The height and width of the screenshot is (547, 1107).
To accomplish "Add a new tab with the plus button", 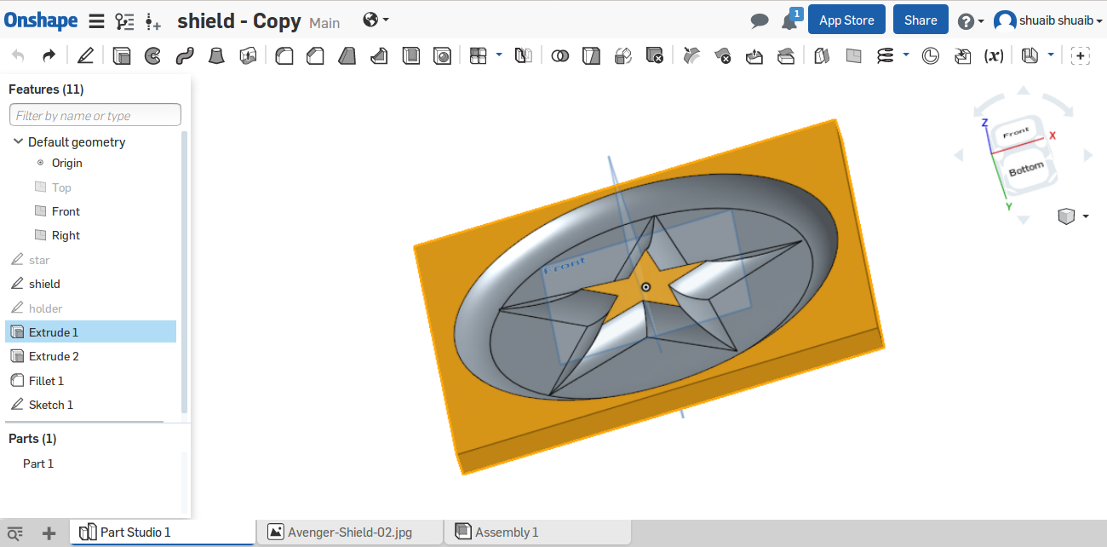I will 49,533.
